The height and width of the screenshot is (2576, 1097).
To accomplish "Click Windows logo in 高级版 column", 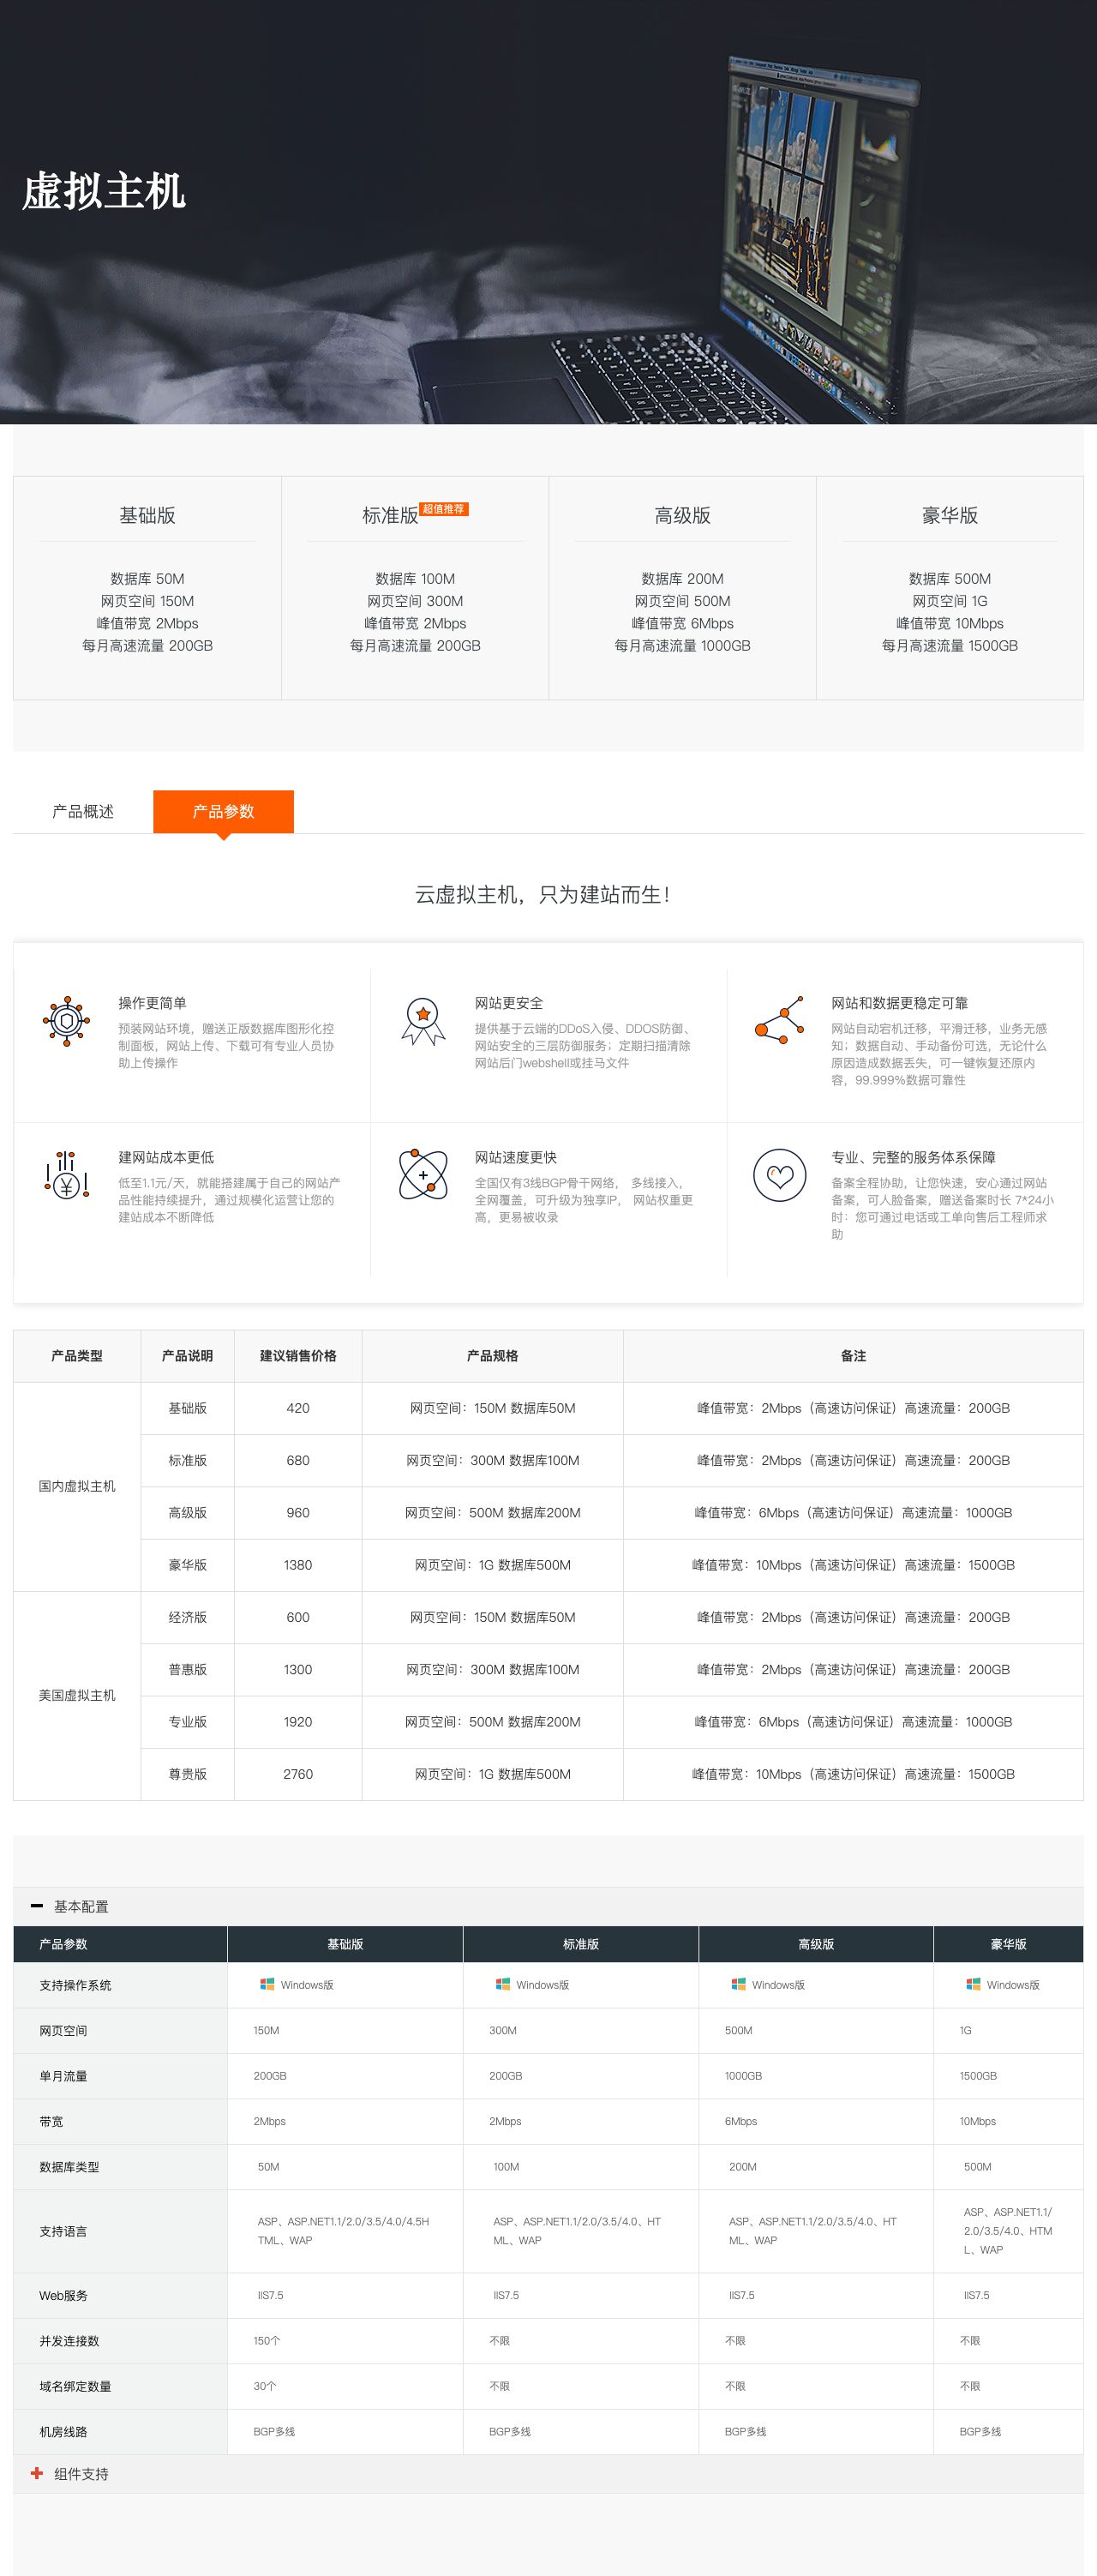I will click(x=738, y=1984).
